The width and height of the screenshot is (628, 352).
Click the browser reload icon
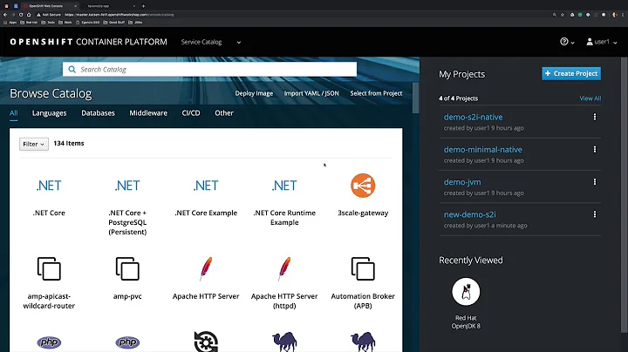(x=21, y=15)
